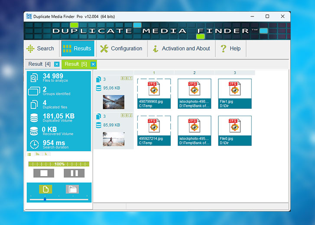Select file 498799968.jpg in C:\Temp
The image size is (315, 225).
click(154, 94)
